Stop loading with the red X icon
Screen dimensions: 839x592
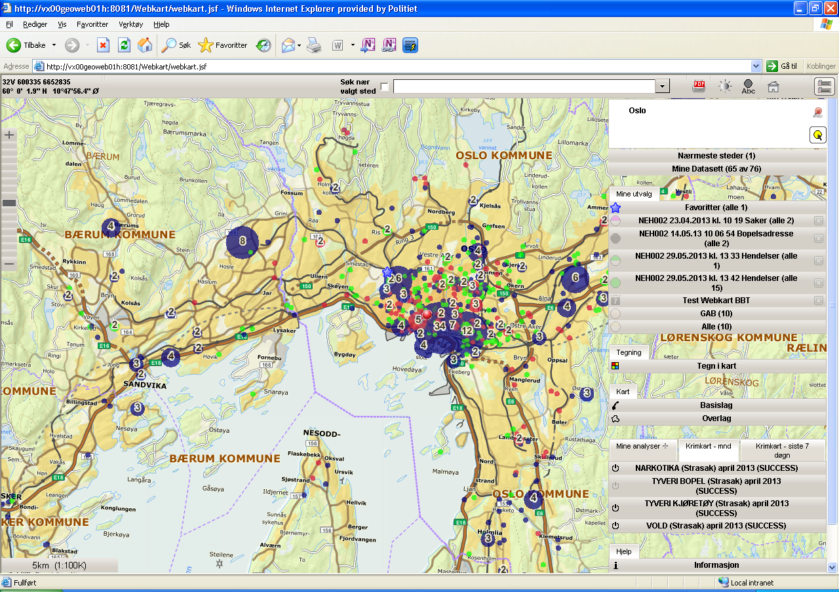(x=103, y=45)
